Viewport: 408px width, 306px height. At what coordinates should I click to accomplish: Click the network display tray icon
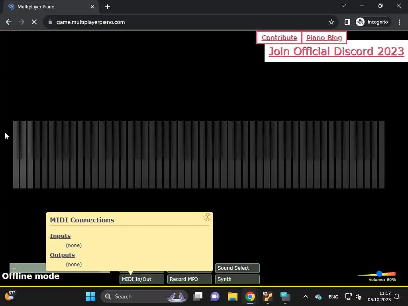[x=348, y=296]
